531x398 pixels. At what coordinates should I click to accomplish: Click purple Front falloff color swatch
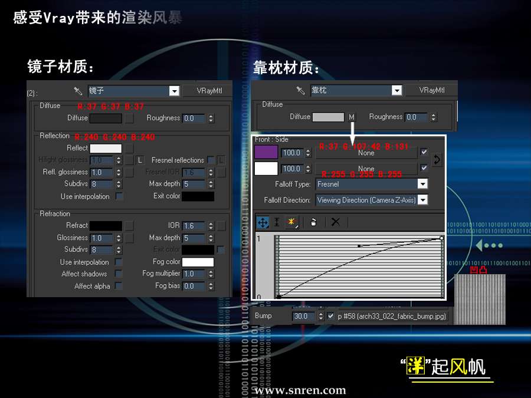pyautogui.click(x=266, y=152)
